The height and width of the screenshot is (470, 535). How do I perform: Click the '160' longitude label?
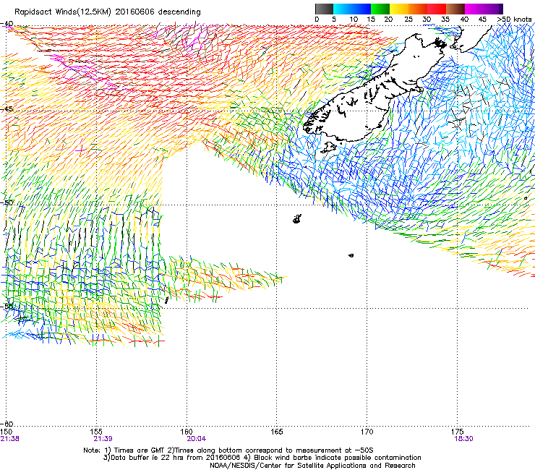pos(187,432)
